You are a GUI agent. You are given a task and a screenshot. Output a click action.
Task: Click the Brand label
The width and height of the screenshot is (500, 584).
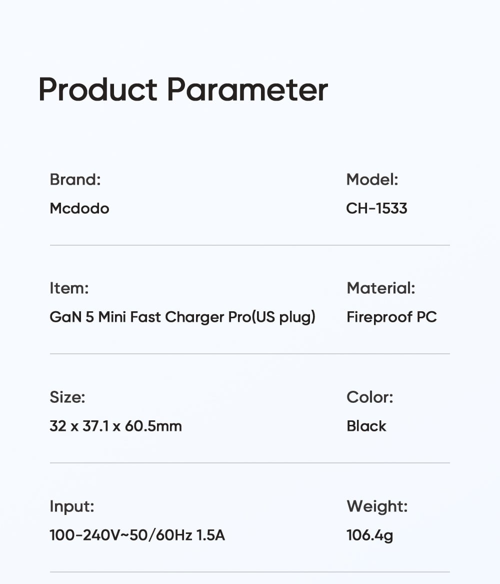pos(75,179)
